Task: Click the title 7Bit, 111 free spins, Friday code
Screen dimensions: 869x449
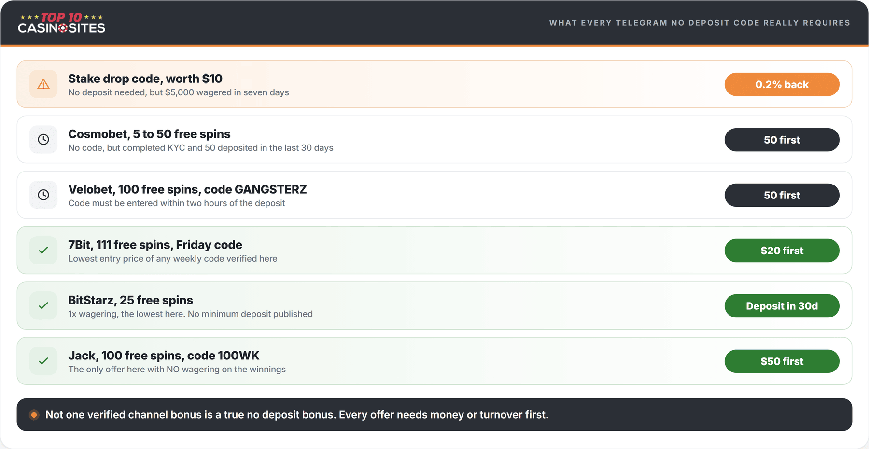Action: tap(155, 245)
